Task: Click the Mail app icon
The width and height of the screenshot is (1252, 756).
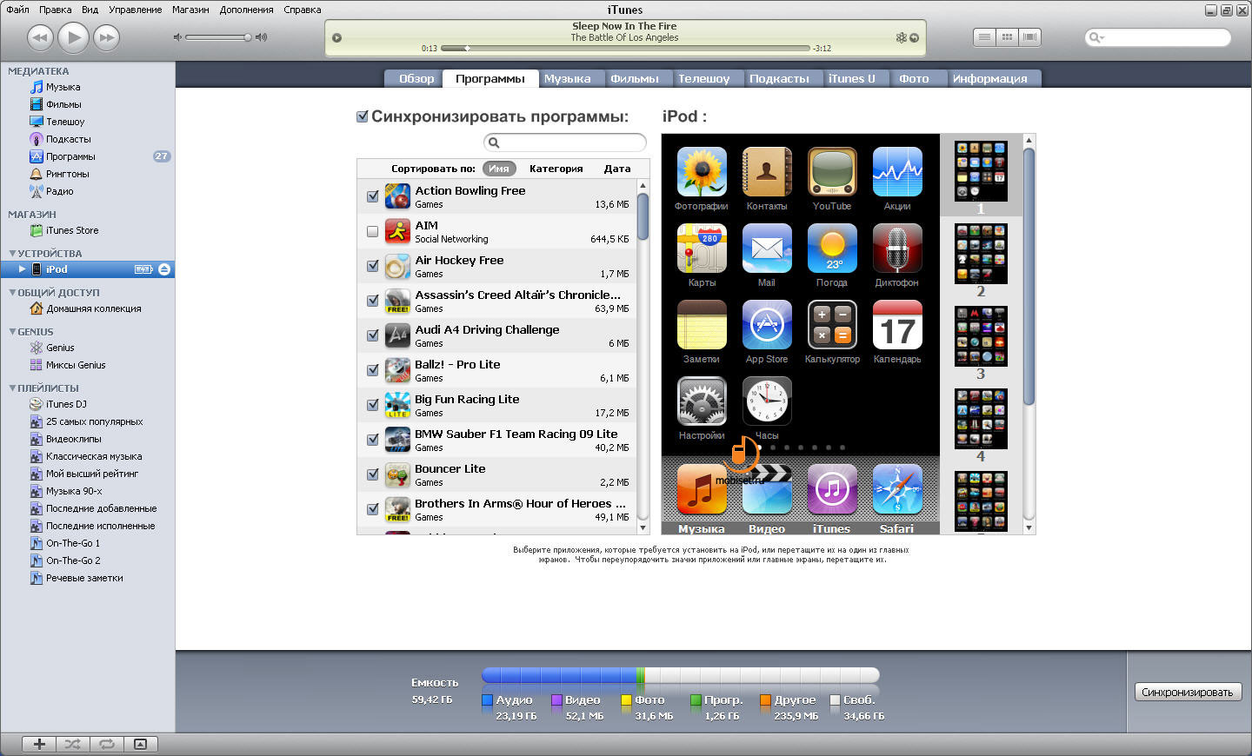Action: (767, 249)
